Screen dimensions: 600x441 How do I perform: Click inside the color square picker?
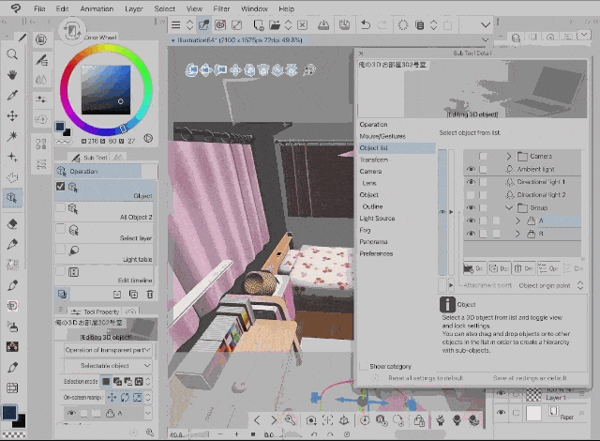point(106,90)
